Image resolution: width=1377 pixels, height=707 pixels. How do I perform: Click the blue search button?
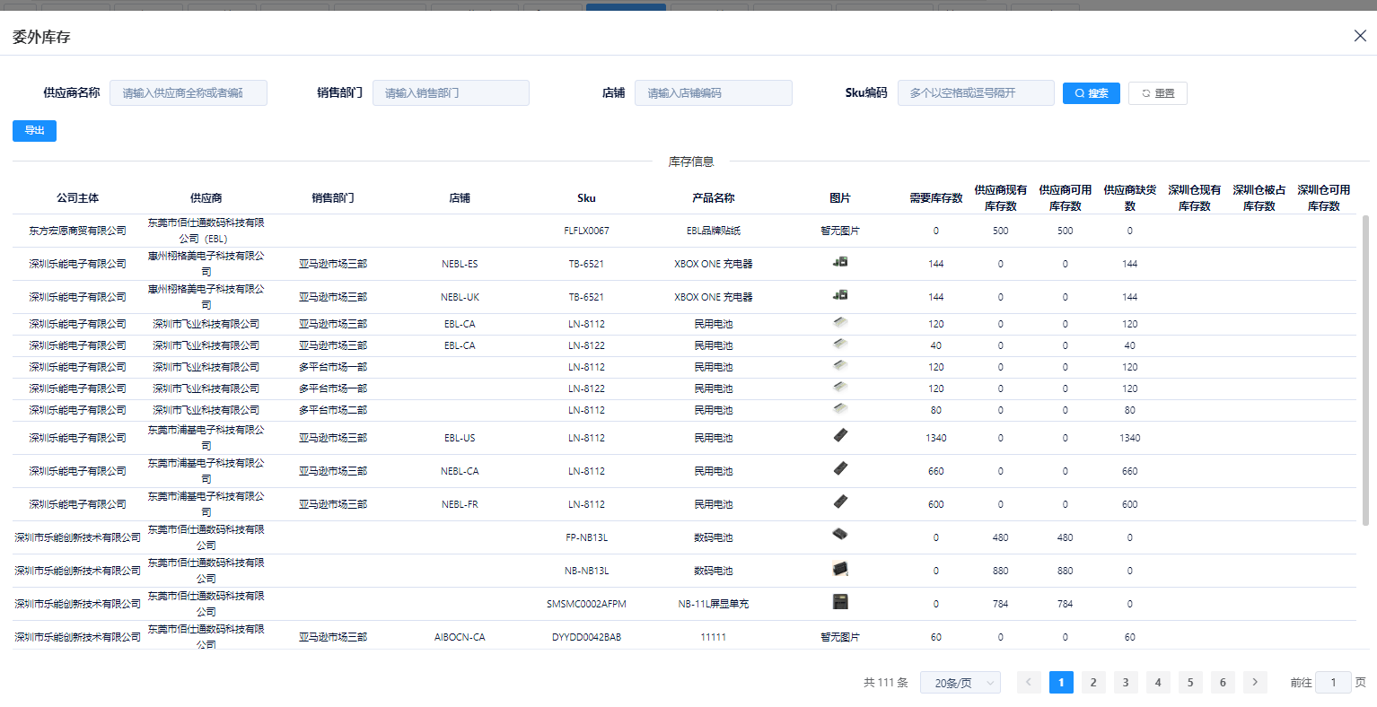pyautogui.click(x=1091, y=93)
